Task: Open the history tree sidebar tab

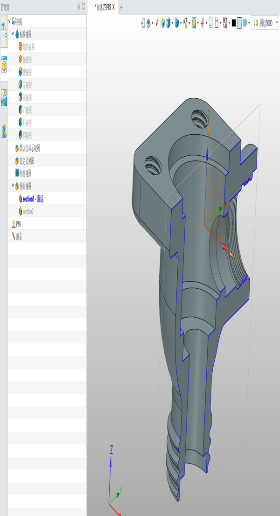Action: [x=4, y=30]
